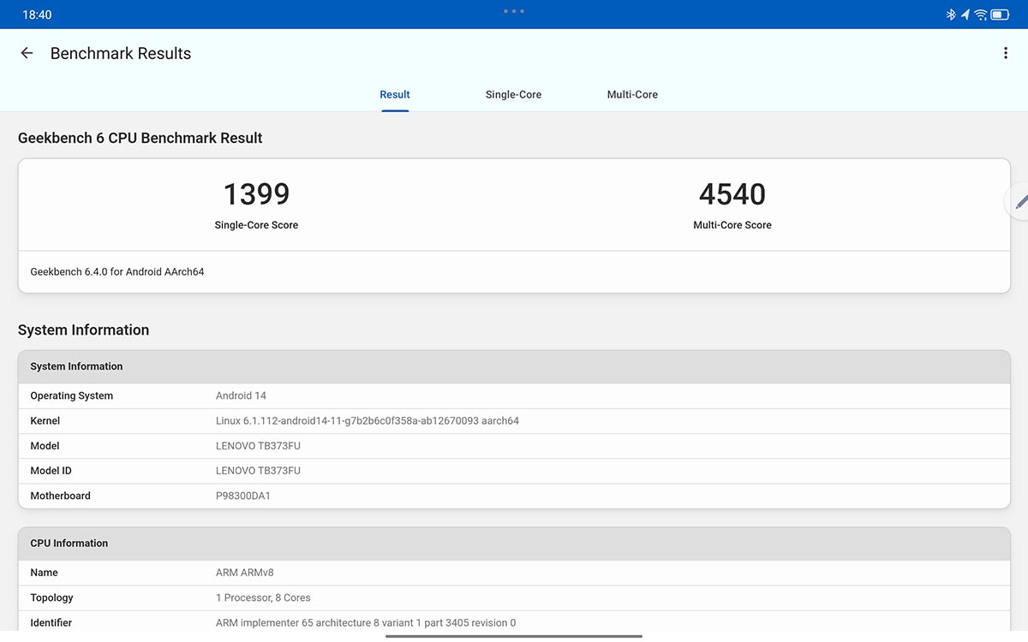Click the location arrow icon in status bar
The height and width of the screenshot is (642, 1028).
965,14
